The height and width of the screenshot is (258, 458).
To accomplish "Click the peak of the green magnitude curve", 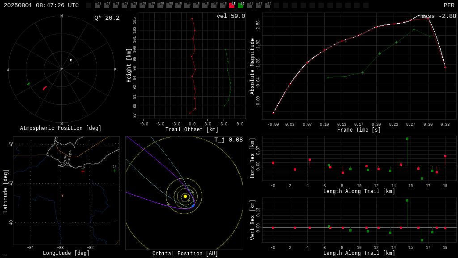I will click(414, 29).
